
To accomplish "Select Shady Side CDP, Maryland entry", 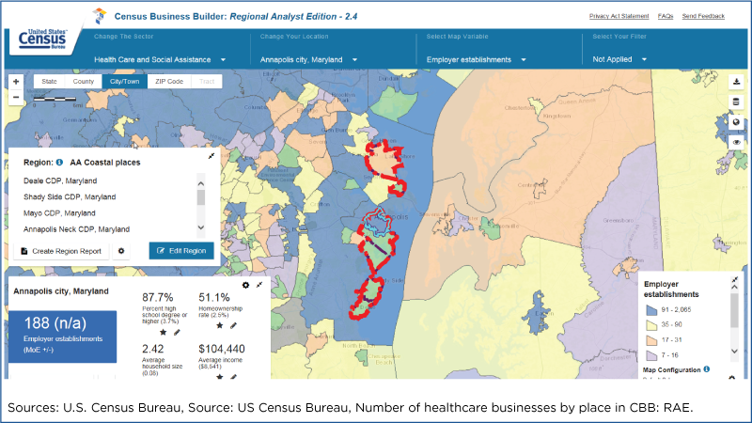I will (70, 197).
